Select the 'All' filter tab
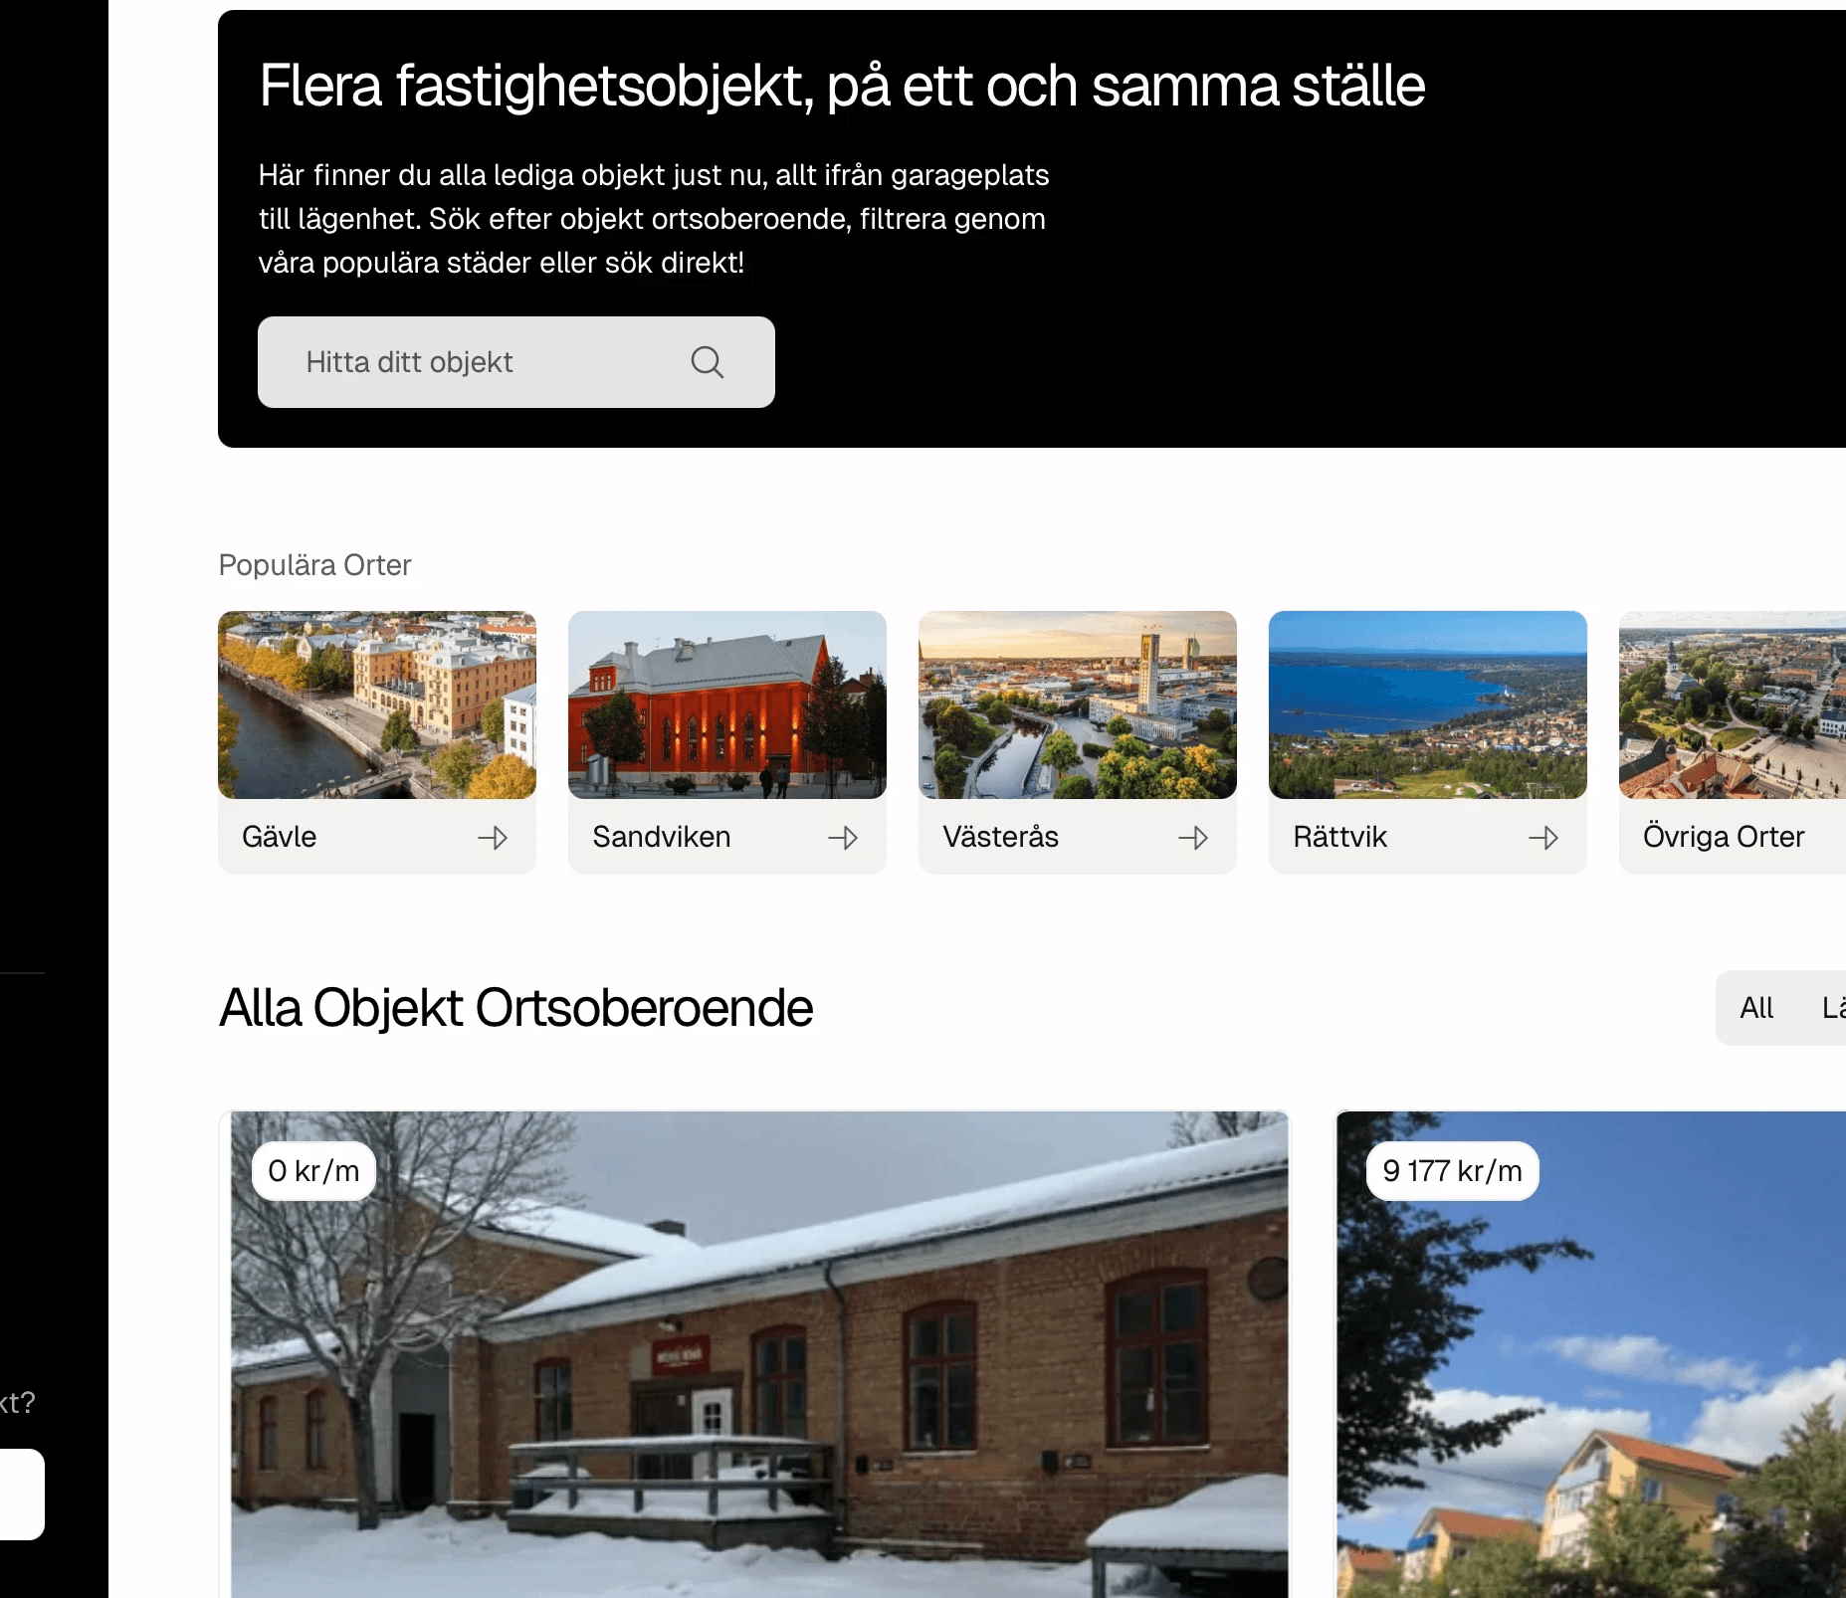Image resolution: width=1846 pixels, height=1598 pixels. pyautogui.click(x=1756, y=1008)
